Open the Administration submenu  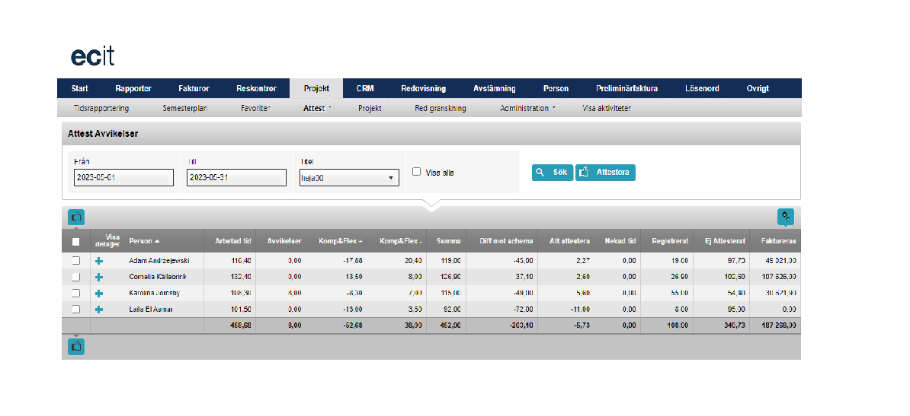click(x=527, y=108)
